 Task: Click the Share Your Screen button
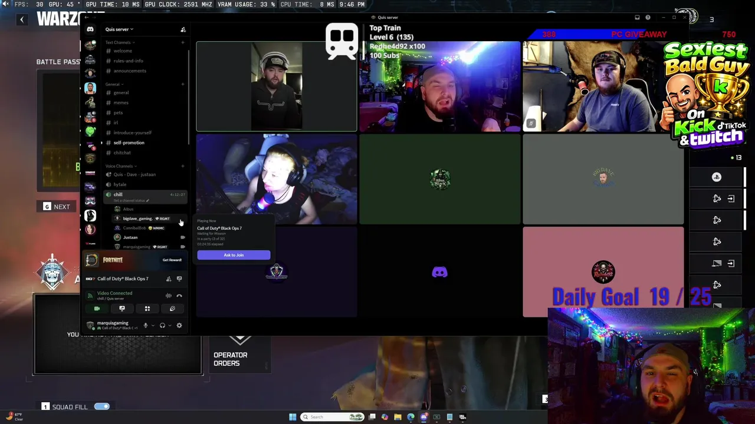tap(122, 309)
